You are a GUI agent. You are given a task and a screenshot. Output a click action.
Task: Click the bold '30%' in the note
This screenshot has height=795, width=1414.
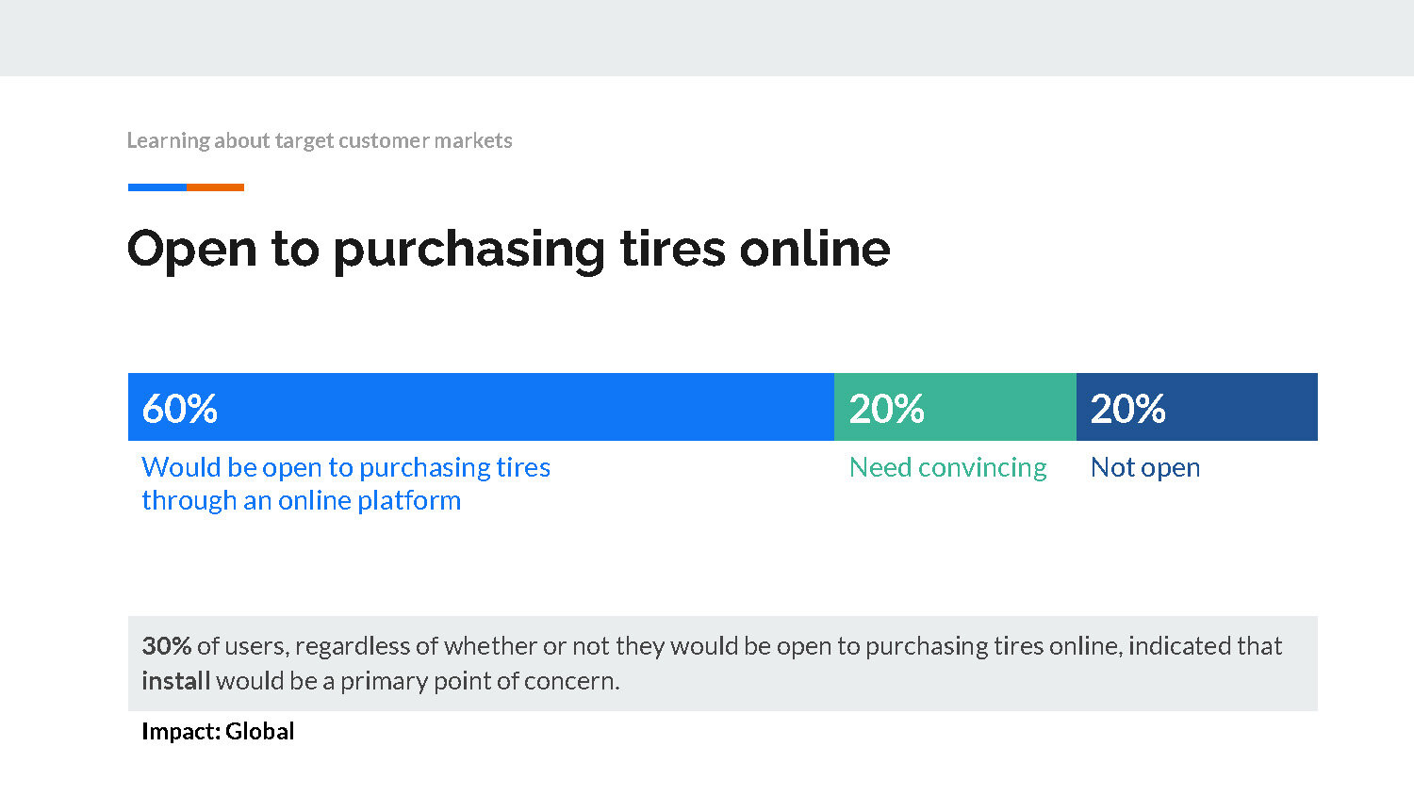click(x=166, y=646)
